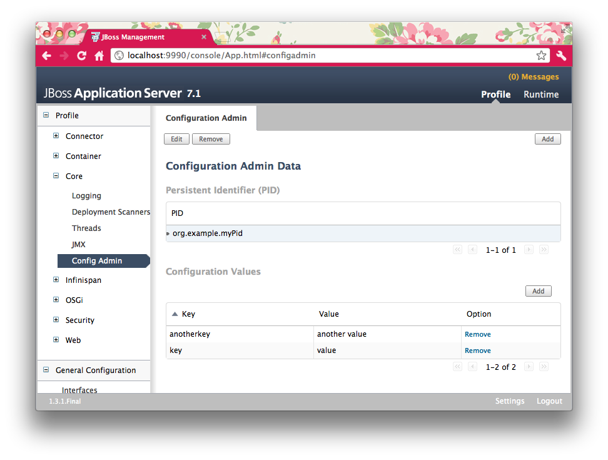Go to first page of PID table
Screen dimensions: 608x460
pos(457,249)
